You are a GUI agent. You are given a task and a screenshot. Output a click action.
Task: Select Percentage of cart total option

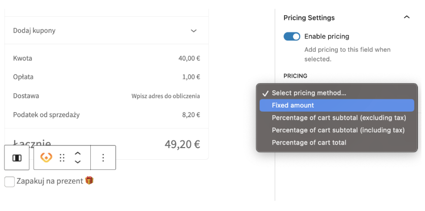[309, 143]
